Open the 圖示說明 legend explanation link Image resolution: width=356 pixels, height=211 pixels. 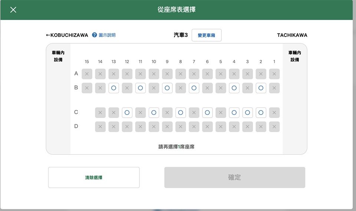point(107,35)
